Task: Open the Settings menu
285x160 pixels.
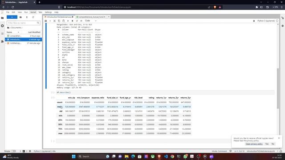Action: 48,12
